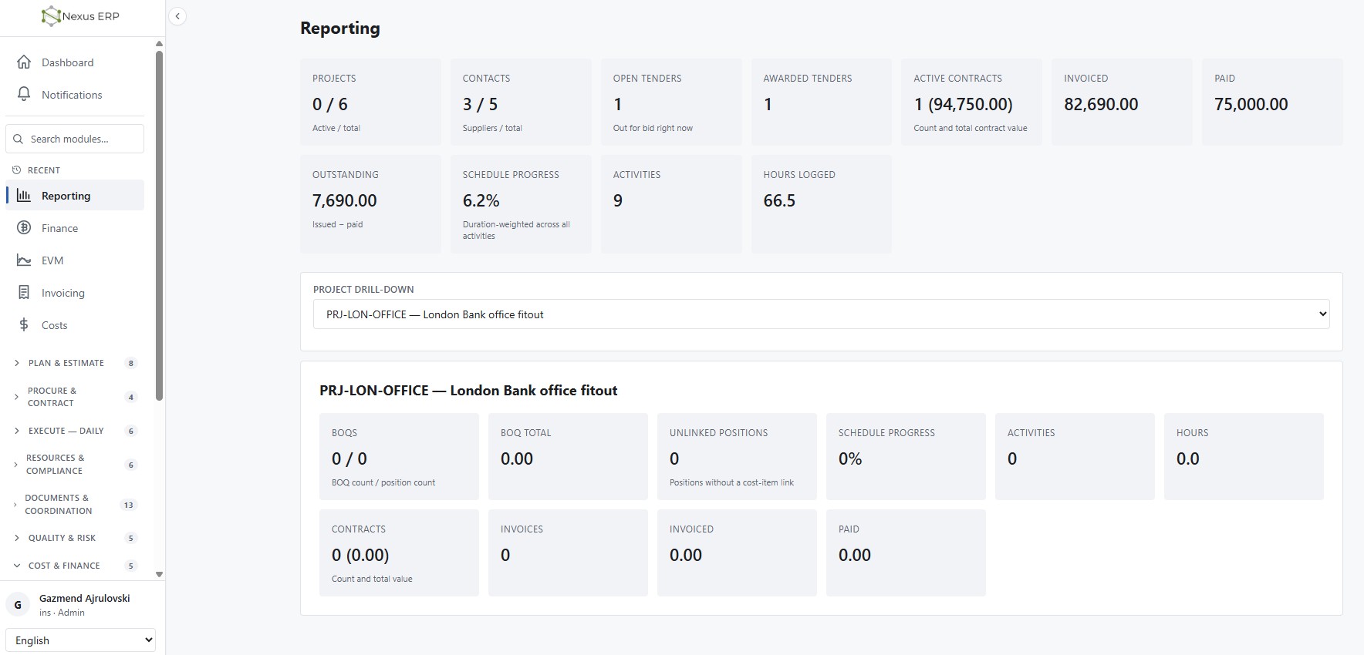The width and height of the screenshot is (1364, 655).
Task: Collapse the Cost & Finance section
Action: point(74,566)
